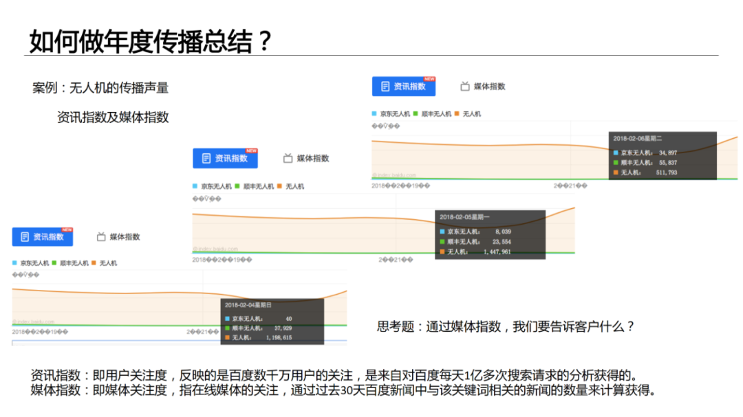Image resolution: width=743 pixels, height=417 pixels.
Task: Select 资讯指数 tab above the 2018-02-06 chart
Action: pos(404,87)
